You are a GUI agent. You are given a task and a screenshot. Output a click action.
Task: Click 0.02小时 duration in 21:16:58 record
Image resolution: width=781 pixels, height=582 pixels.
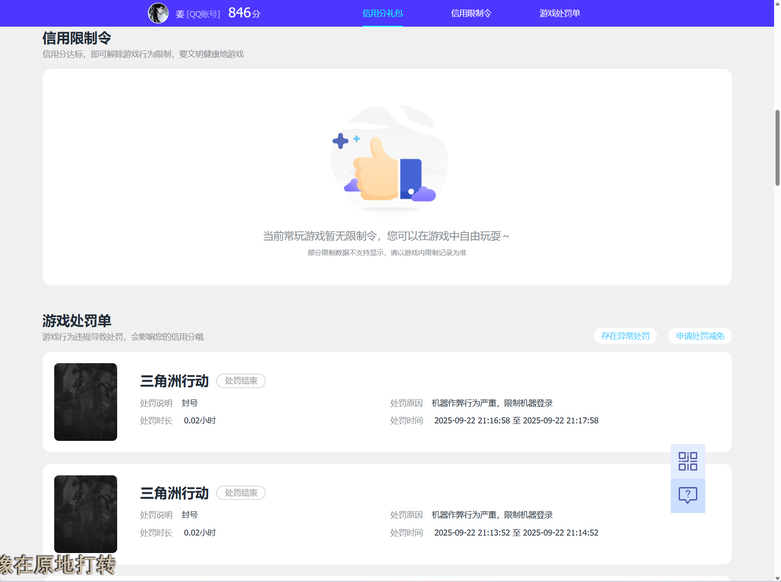click(200, 421)
